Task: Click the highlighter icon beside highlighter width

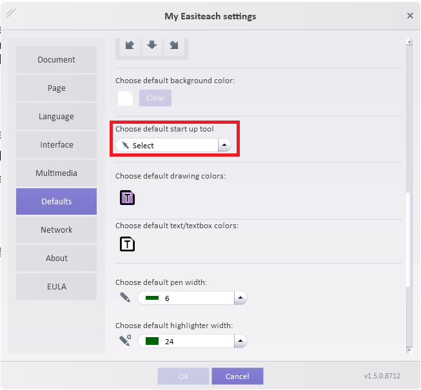Action: coord(125,341)
